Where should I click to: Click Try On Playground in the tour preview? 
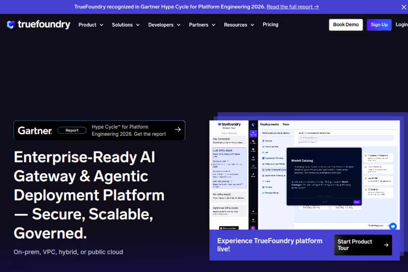[x=376, y=225]
